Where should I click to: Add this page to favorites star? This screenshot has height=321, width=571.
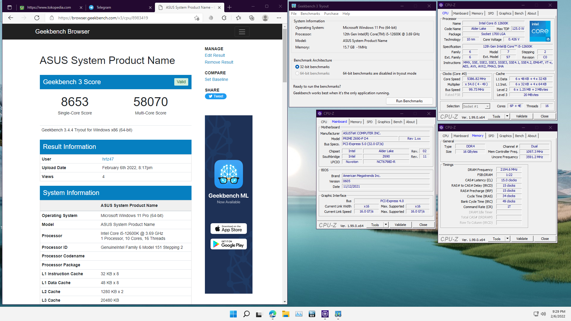197,18
